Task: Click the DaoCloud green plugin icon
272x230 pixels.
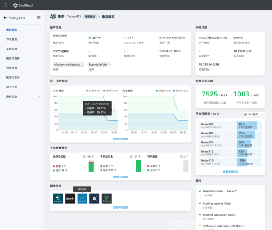Action: point(106,198)
